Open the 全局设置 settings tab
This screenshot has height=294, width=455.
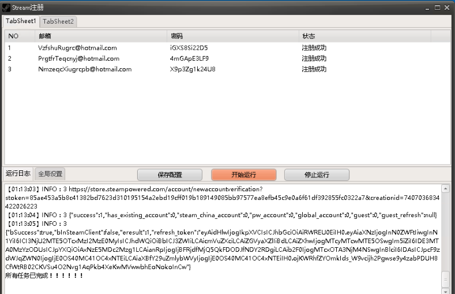tap(51, 173)
